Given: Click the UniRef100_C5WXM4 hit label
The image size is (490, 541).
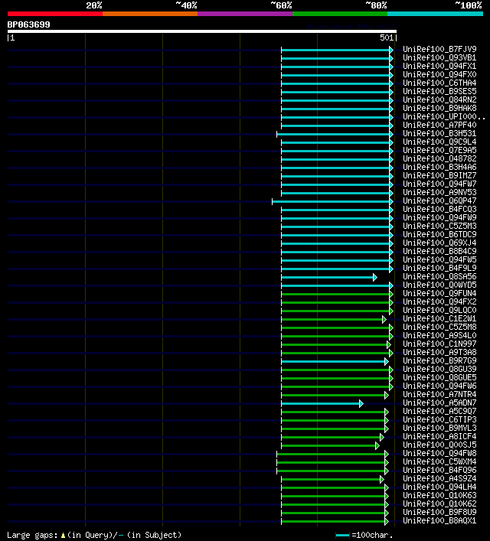Looking at the screenshot, I should pyautogui.click(x=439, y=462).
